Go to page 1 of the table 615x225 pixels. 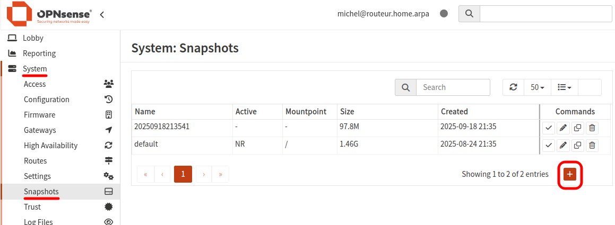pyautogui.click(x=183, y=174)
